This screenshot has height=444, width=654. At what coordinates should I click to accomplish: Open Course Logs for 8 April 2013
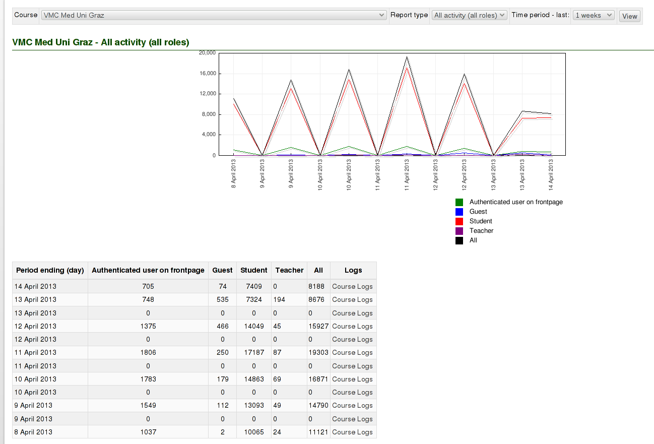(x=352, y=432)
